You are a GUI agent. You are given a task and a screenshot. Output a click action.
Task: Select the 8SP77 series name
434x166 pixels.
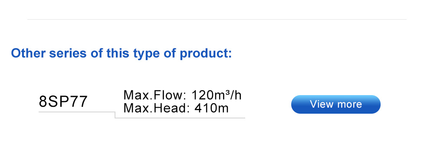pos(63,102)
